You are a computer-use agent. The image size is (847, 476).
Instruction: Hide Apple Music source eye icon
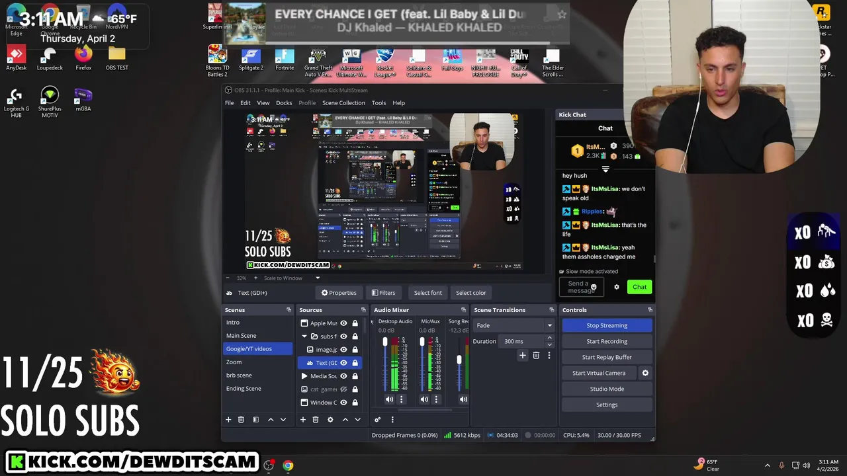343,323
